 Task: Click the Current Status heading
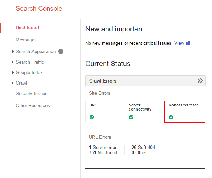pos(108,64)
